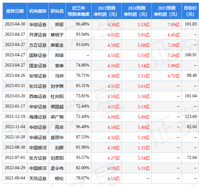Click the 6.45亿 profit forecast
The width and height of the screenshot is (199, 186).
[174, 35]
